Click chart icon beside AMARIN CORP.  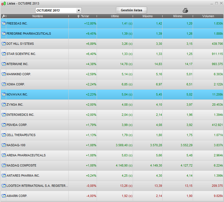(3, 196)
